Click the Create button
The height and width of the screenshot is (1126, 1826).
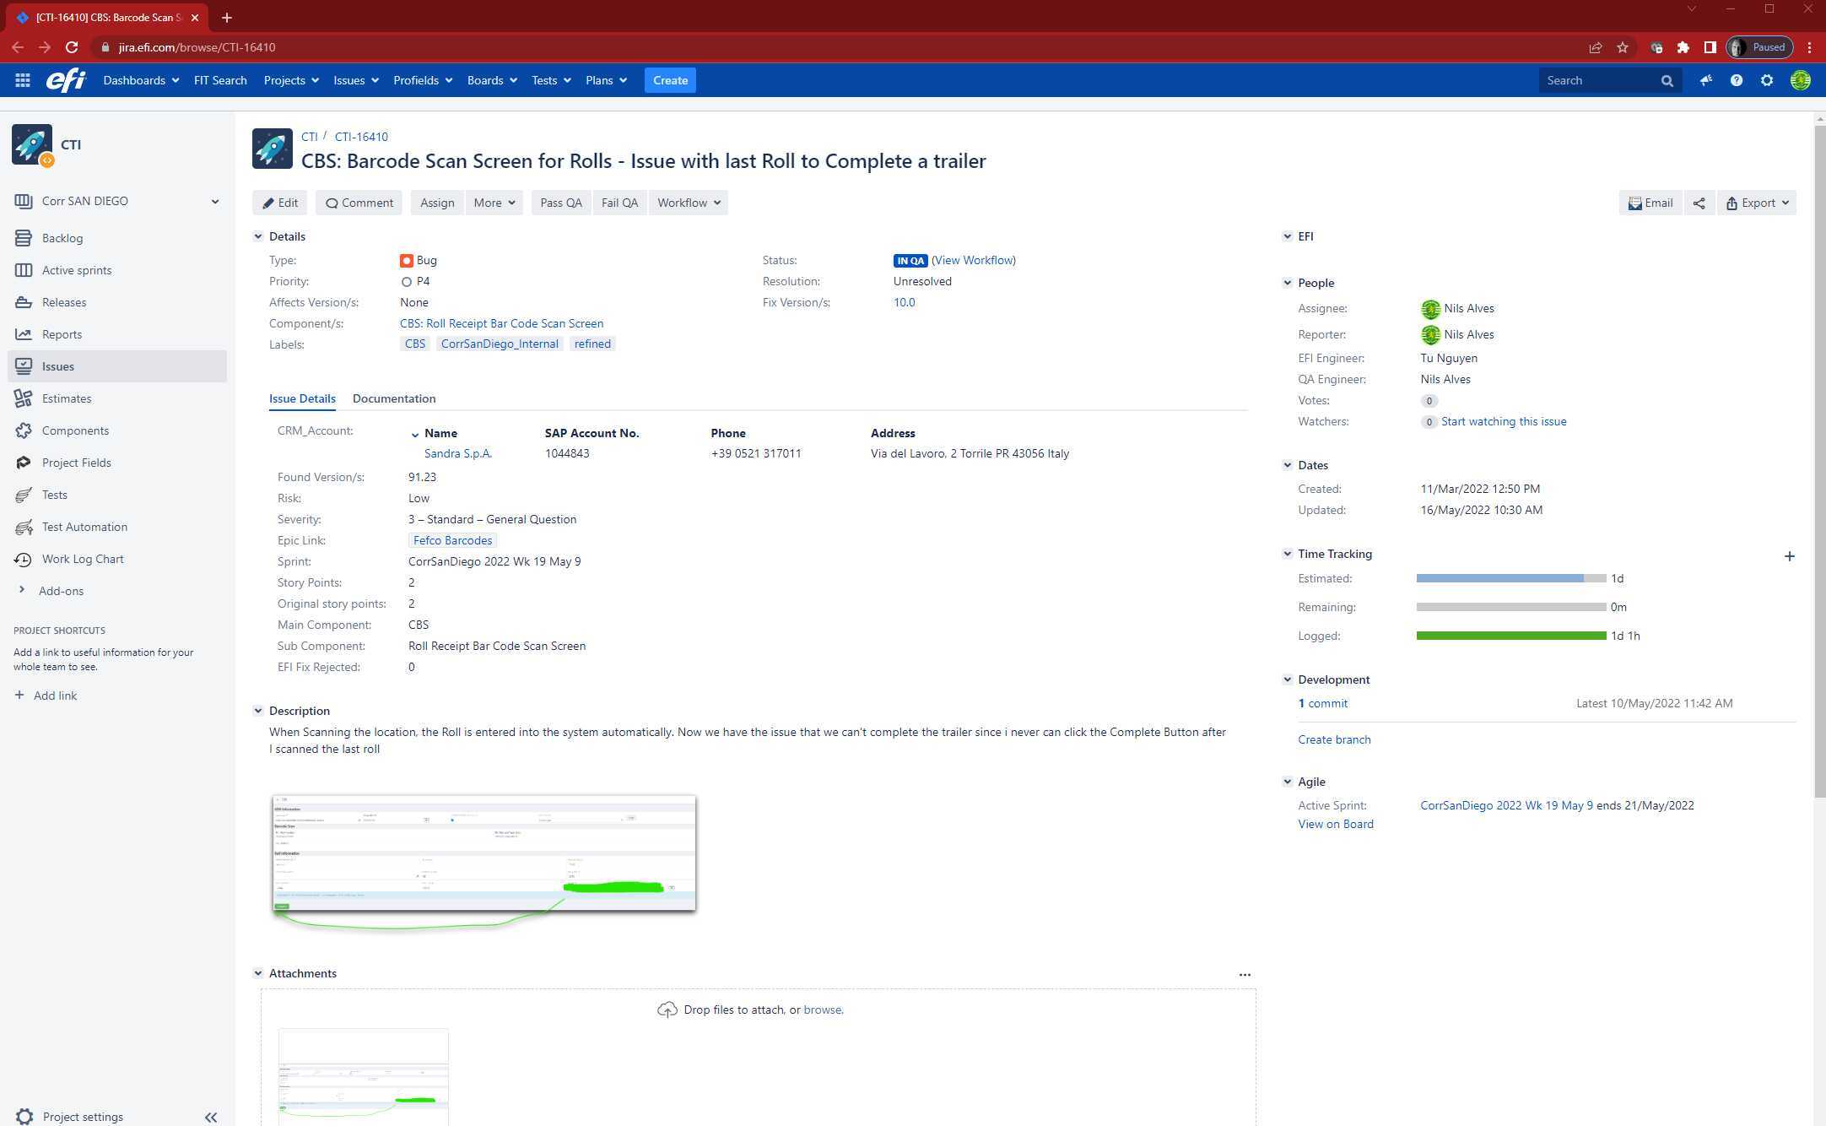[670, 80]
